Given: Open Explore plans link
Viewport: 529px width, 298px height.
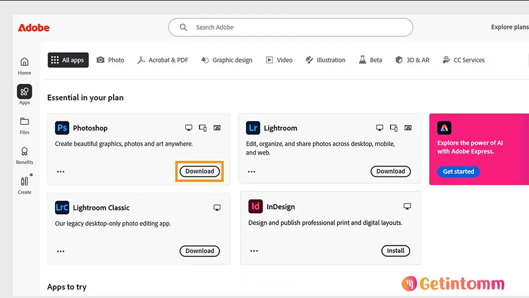Looking at the screenshot, I should [x=510, y=27].
